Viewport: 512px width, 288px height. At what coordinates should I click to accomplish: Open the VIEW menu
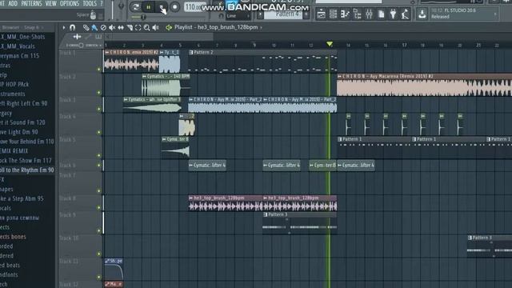[51, 3]
